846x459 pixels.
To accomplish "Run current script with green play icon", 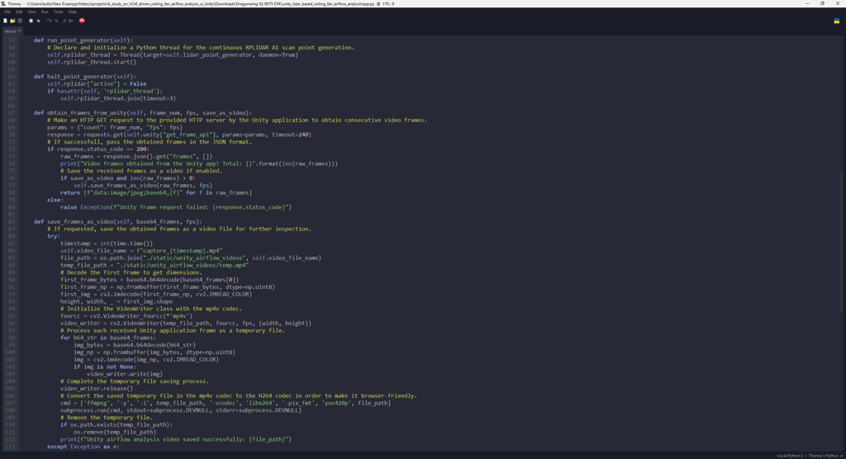I will [31, 21].
